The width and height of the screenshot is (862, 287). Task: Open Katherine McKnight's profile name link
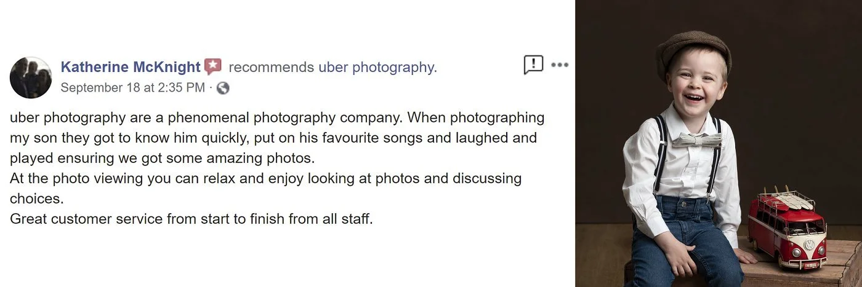(x=131, y=67)
